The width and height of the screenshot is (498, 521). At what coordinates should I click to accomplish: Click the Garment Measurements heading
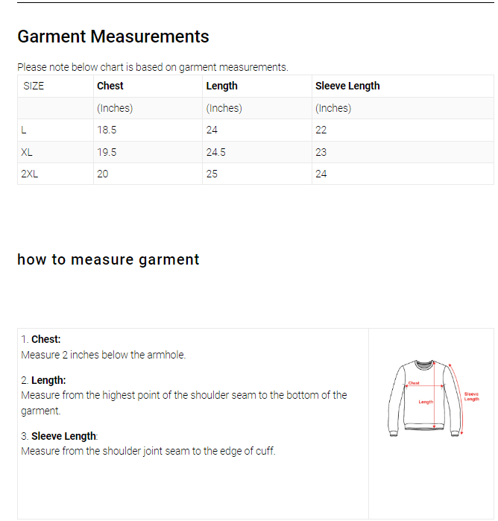[x=113, y=37]
